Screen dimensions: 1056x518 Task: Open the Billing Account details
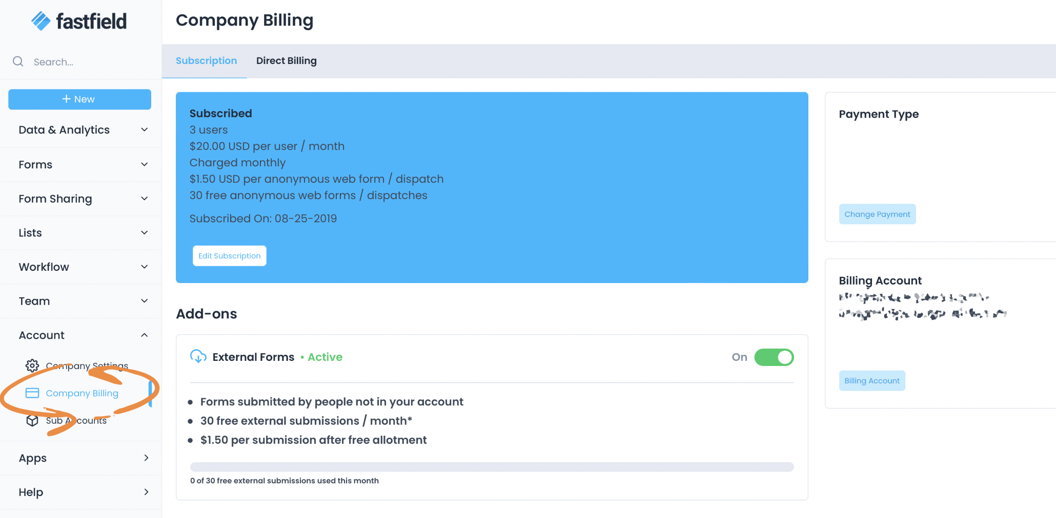pos(871,380)
